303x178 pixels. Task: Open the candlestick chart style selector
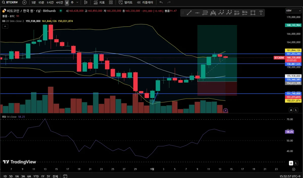point(86,3)
